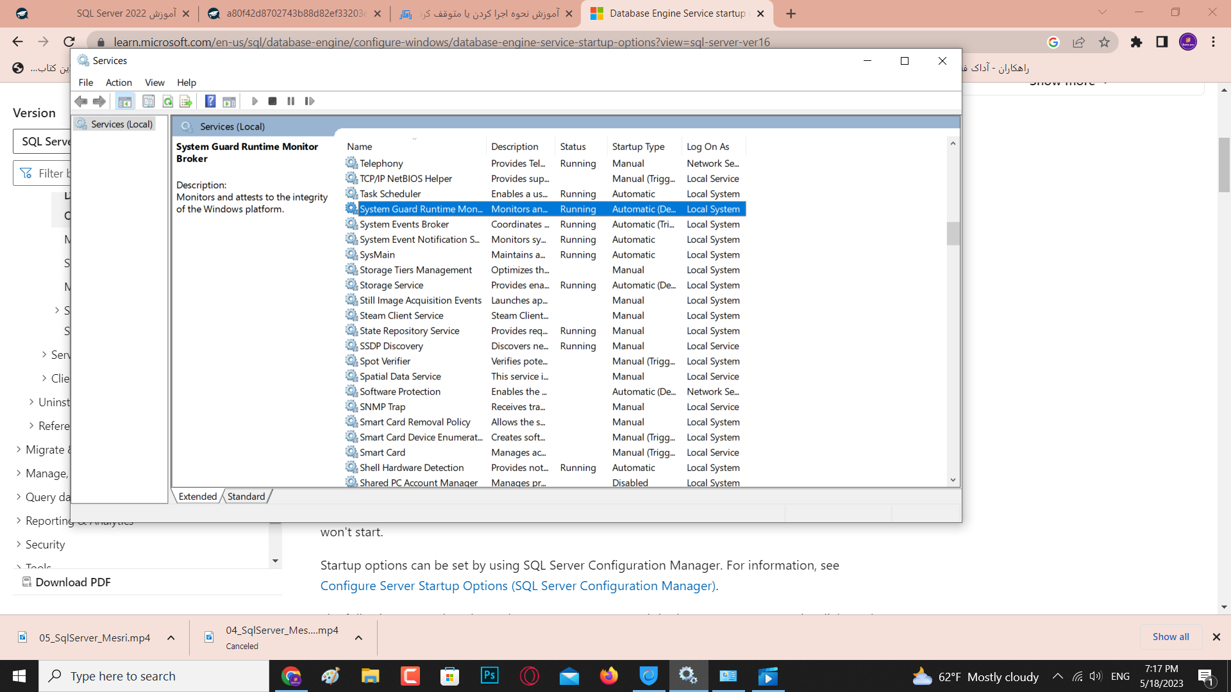Pause the service using the Pause icon
Image resolution: width=1231 pixels, height=692 pixels.
point(291,101)
